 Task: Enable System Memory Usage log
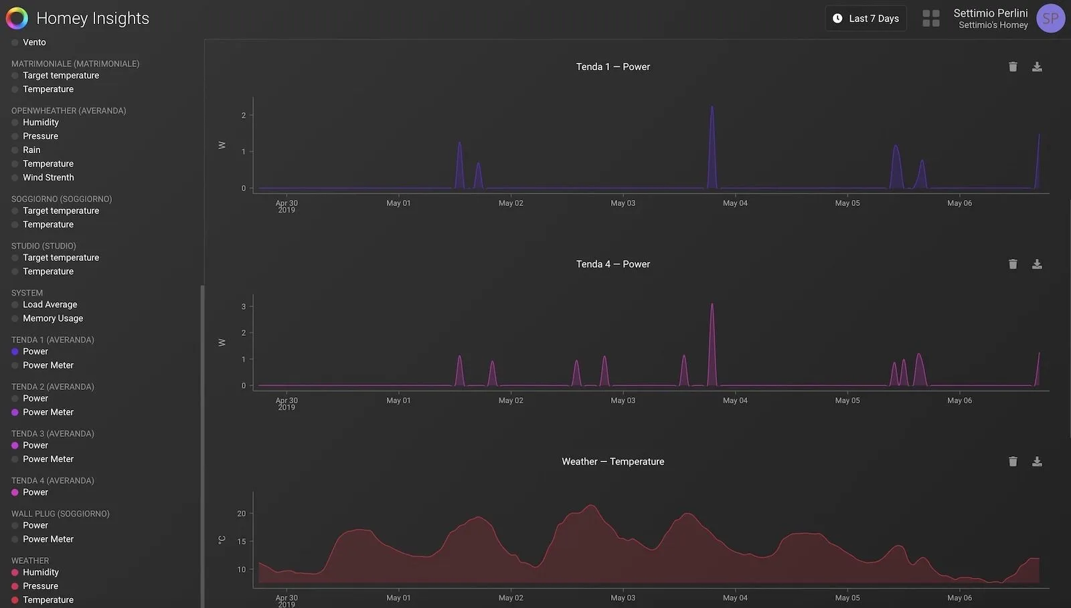(x=47, y=318)
